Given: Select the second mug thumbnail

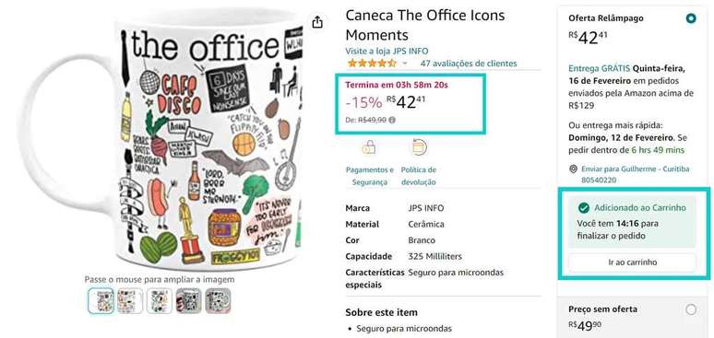Looking at the screenshot, I should 130,300.
